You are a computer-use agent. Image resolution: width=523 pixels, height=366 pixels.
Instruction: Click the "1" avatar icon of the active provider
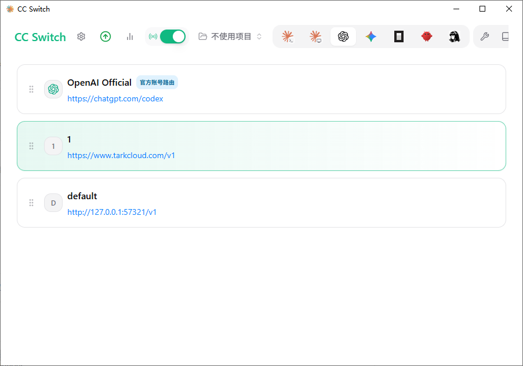[x=53, y=146]
